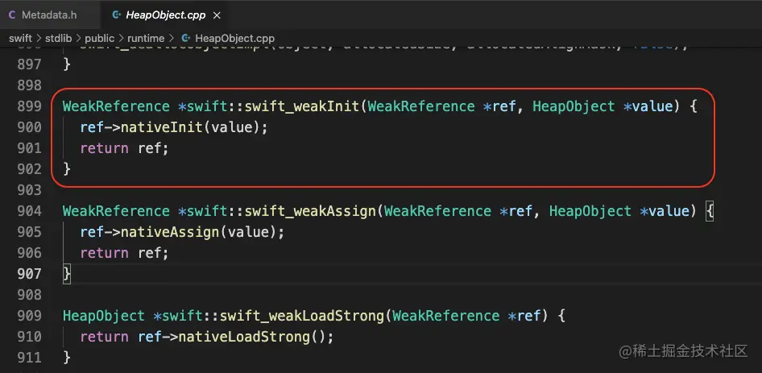Click 'HeapObject *value' parameter on line 904
The width and height of the screenshot is (762, 373).
pyautogui.click(x=619, y=211)
